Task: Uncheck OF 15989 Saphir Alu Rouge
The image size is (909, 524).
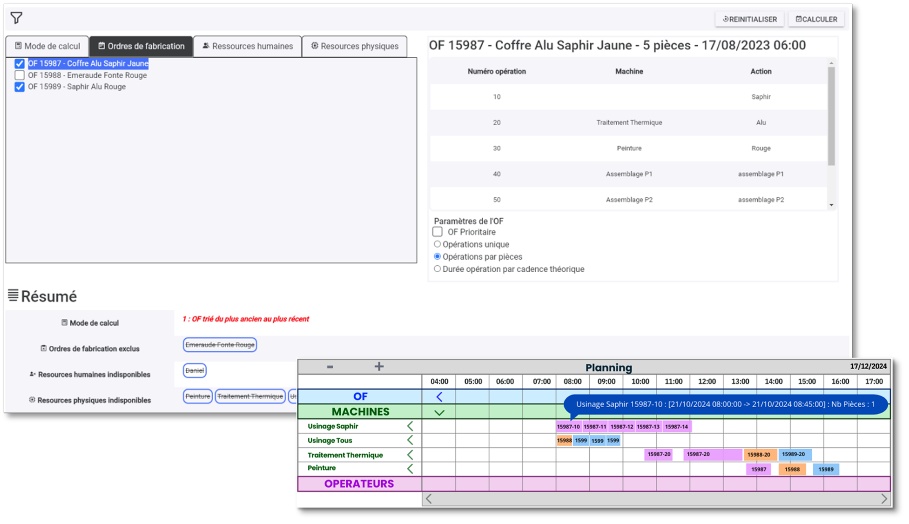Action: point(20,87)
